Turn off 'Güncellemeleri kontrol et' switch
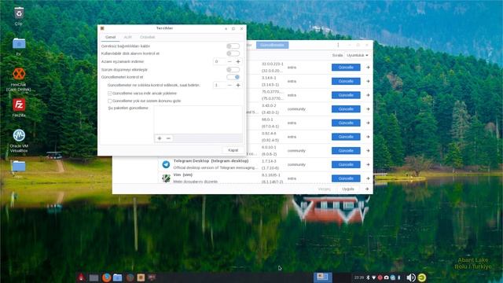This screenshot has width=503, height=283. (x=233, y=77)
